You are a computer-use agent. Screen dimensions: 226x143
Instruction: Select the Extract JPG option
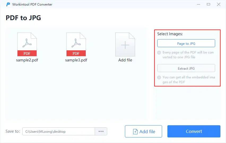click(x=186, y=68)
